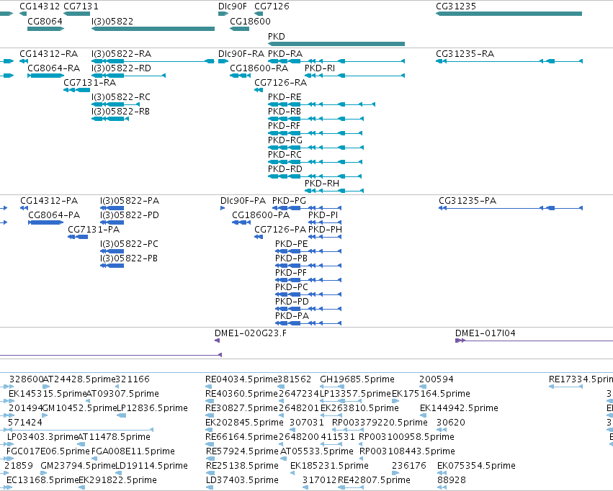This screenshot has width=613, height=491.
Task: Click the CG7131 gene label
Action: click(81, 6)
